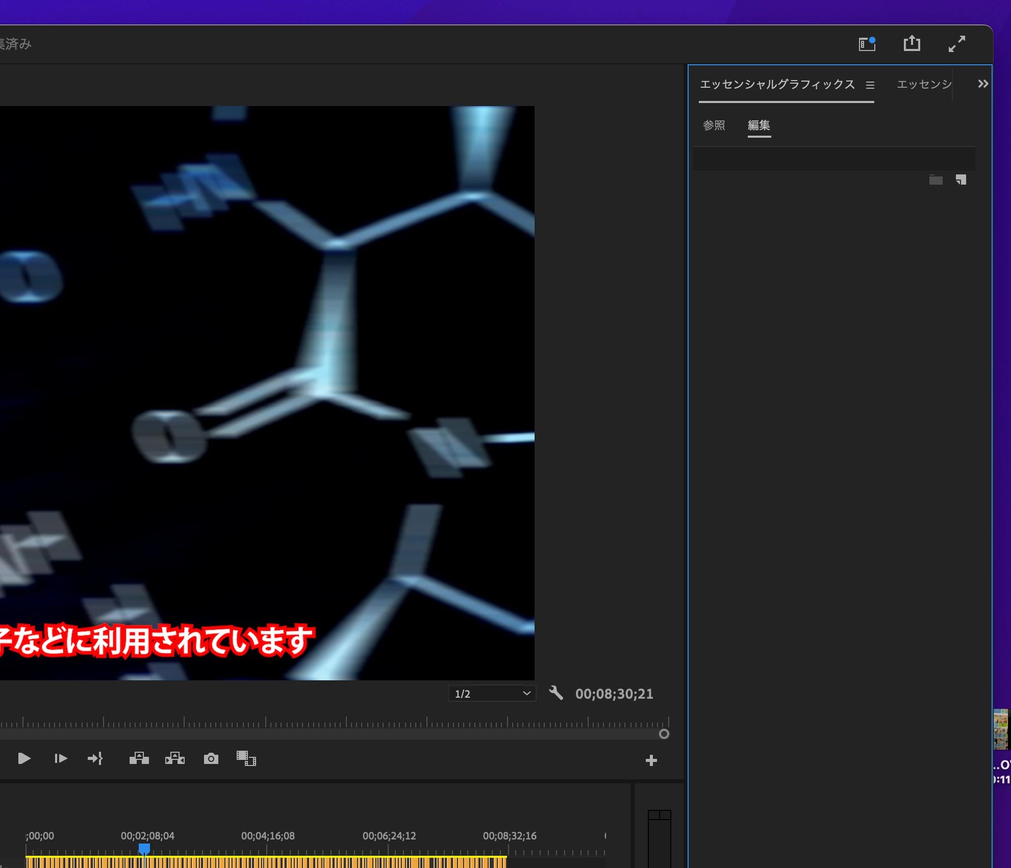The image size is (1011, 868).
Task: Open the Essential Graphics panel menu
Action: tap(870, 85)
